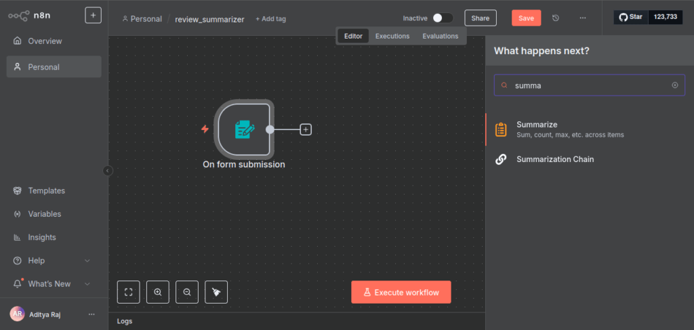
Task: Select the On form submission node
Action: tap(244, 129)
